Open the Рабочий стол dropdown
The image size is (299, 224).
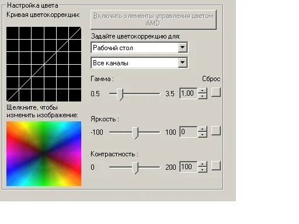(183, 47)
